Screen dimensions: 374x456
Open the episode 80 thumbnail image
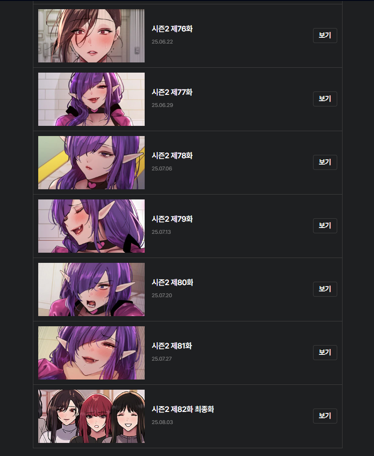point(91,289)
